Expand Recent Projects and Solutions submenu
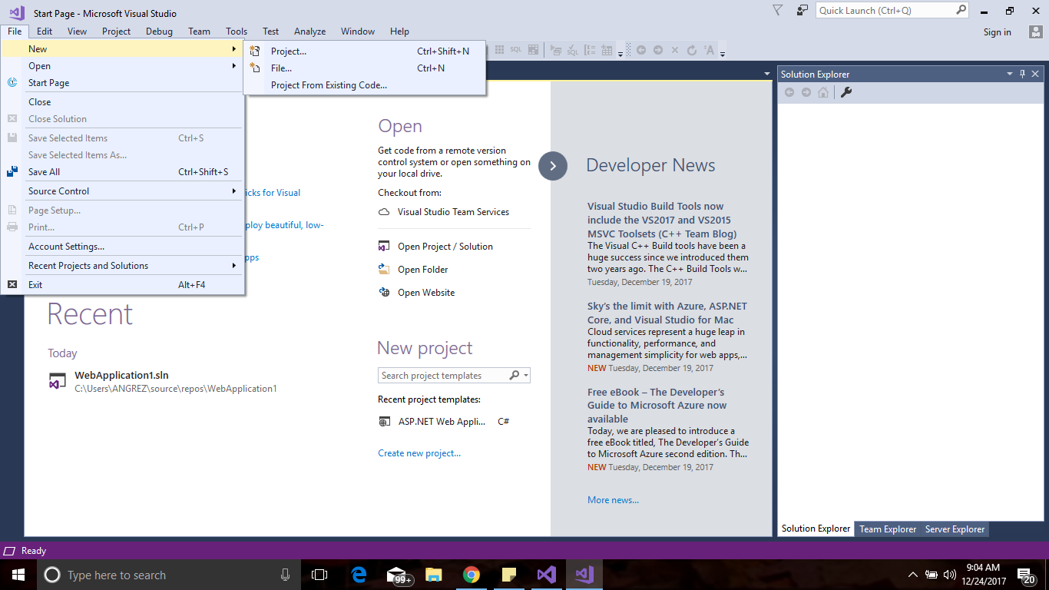The width and height of the screenshot is (1049, 590). (123, 266)
